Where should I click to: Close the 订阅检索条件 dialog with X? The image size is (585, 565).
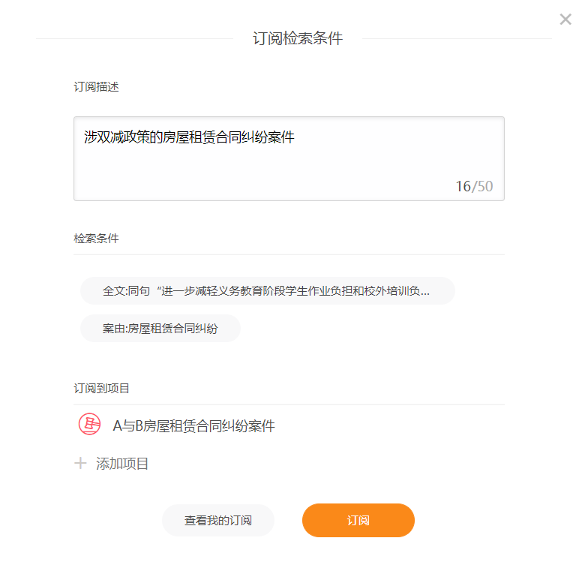click(565, 19)
